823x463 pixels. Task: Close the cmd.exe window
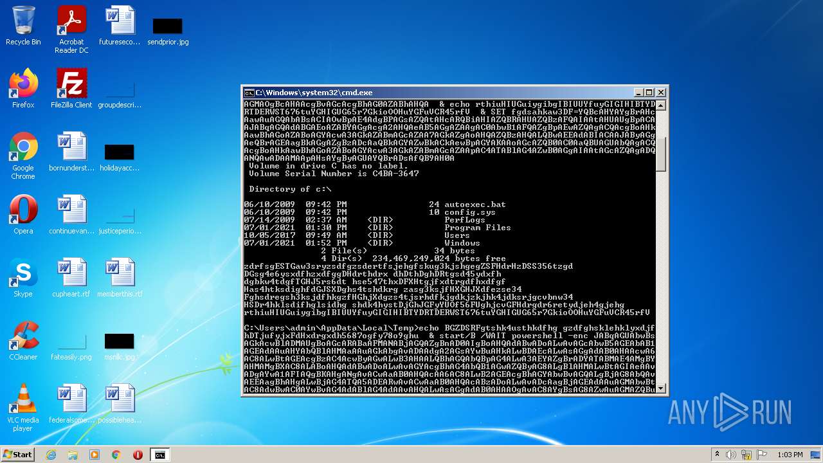660,93
